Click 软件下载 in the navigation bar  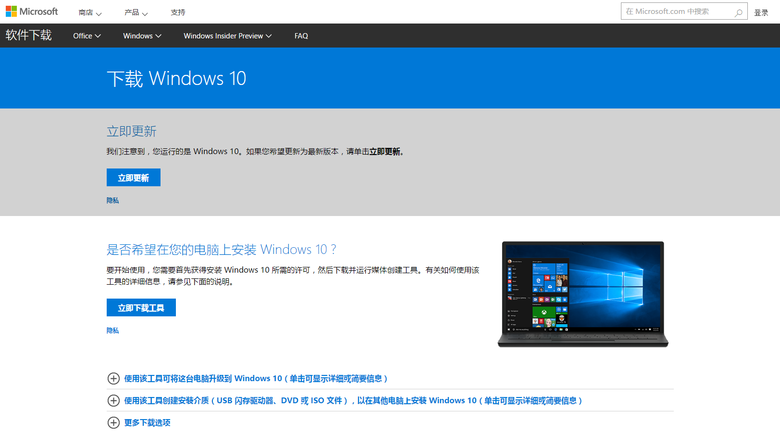click(28, 36)
